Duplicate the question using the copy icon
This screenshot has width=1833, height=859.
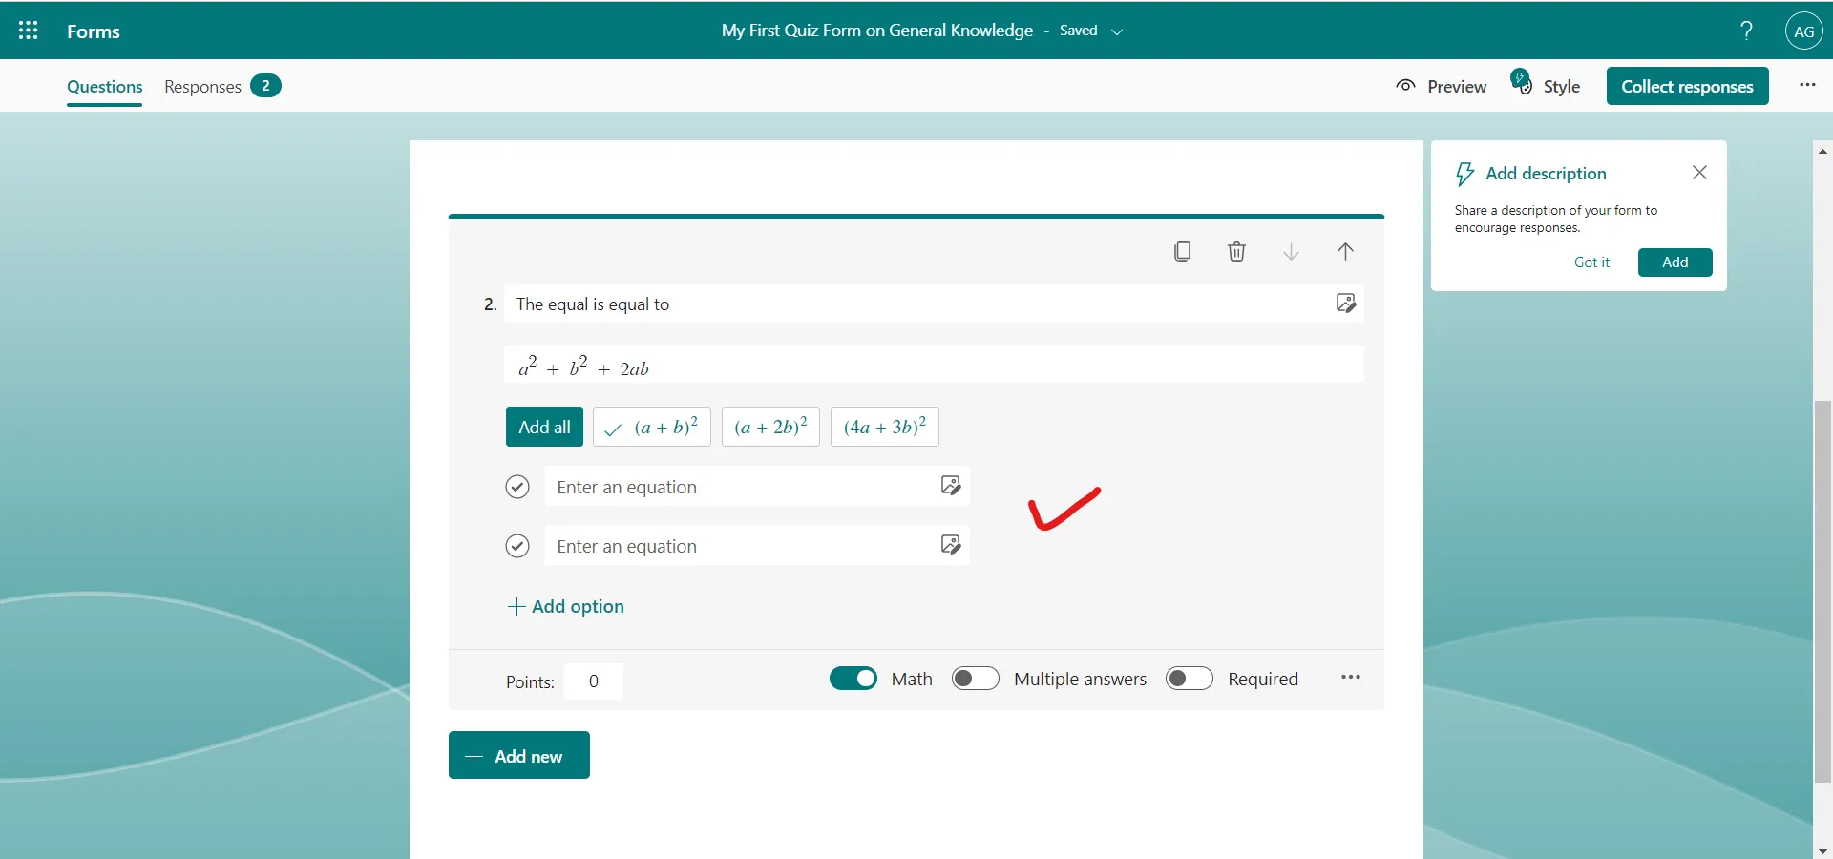[1182, 251]
